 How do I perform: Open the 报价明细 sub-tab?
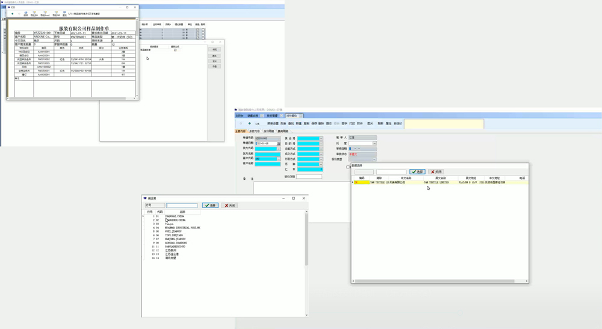(x=268, y=131)
